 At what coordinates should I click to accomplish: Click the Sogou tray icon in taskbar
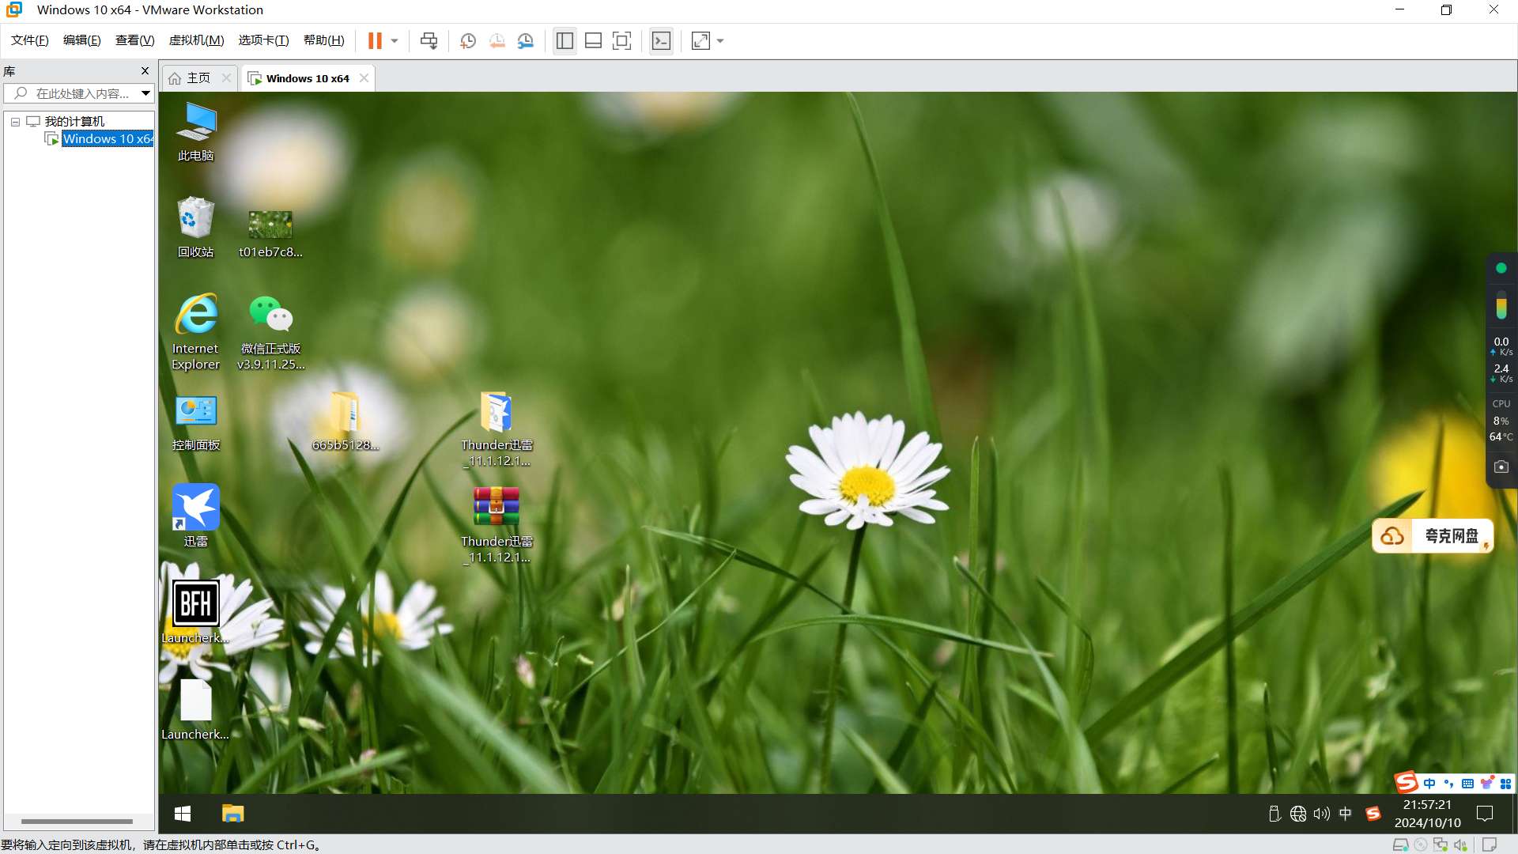(1373, 814)
